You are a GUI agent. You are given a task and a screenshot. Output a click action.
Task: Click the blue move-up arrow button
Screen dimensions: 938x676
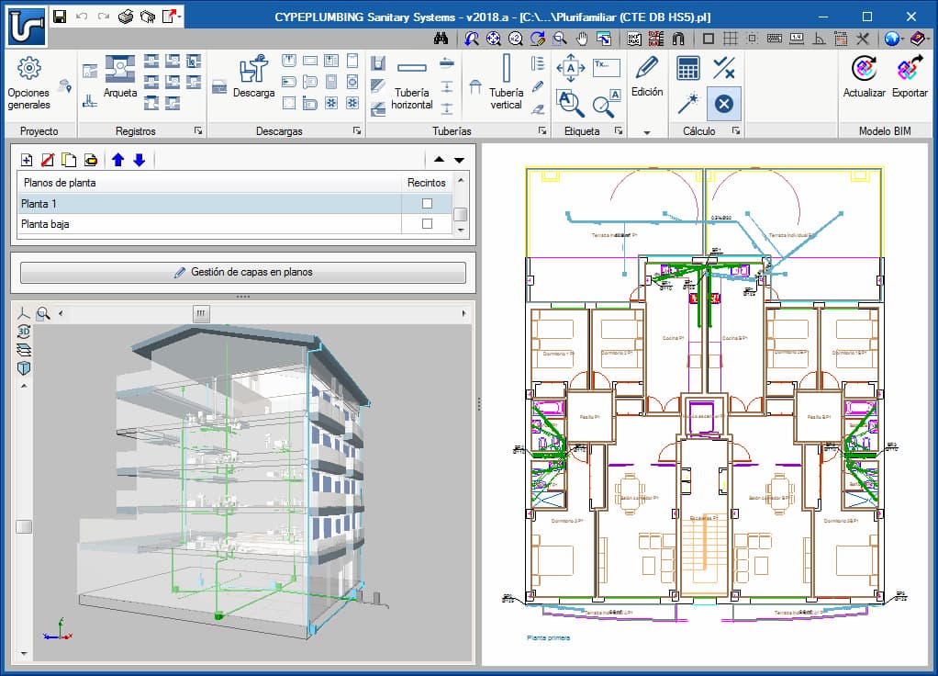[117, 160]
